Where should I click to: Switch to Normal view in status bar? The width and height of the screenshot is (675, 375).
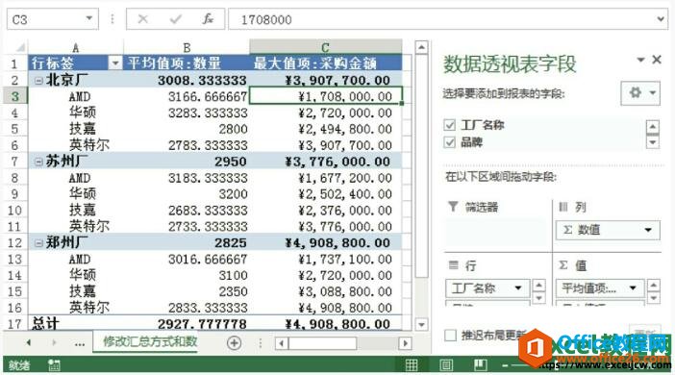point(412,365)
